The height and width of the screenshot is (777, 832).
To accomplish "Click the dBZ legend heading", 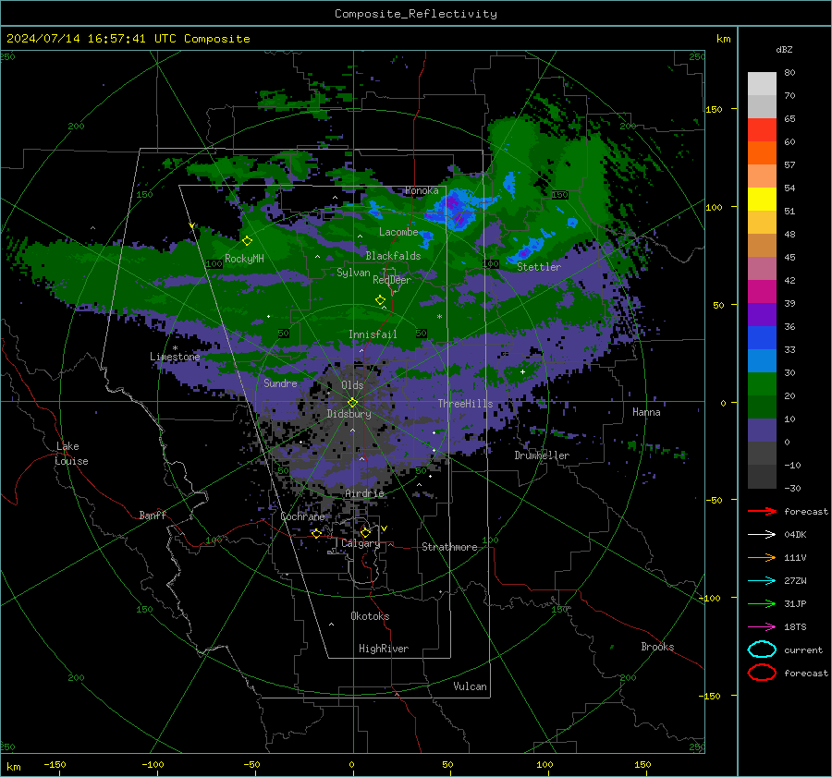I will (784, 50).
